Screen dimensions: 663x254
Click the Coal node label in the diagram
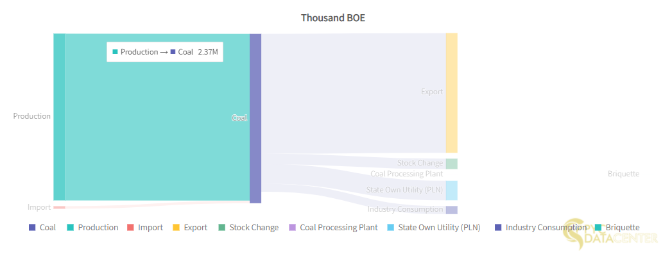click(x=240, y=118)
